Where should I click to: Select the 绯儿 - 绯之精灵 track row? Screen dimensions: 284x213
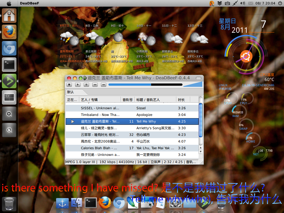click(132, 128)
